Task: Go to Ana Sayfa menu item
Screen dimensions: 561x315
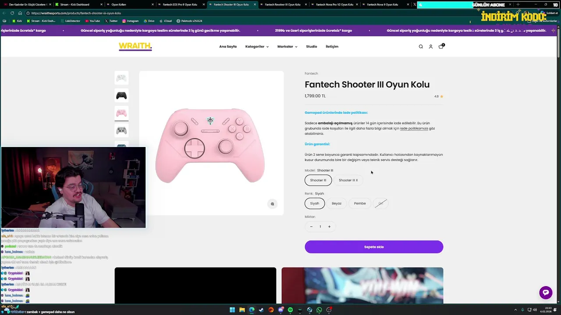Action: coord(228,46)
